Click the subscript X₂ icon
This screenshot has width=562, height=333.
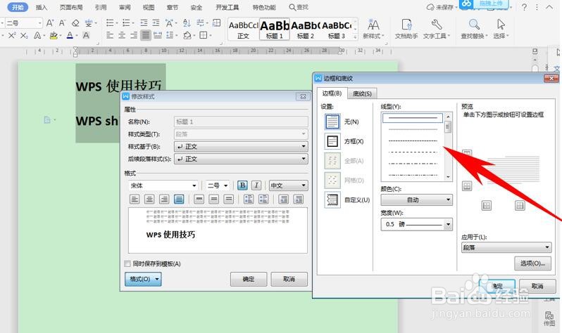(x=24, y=35)
